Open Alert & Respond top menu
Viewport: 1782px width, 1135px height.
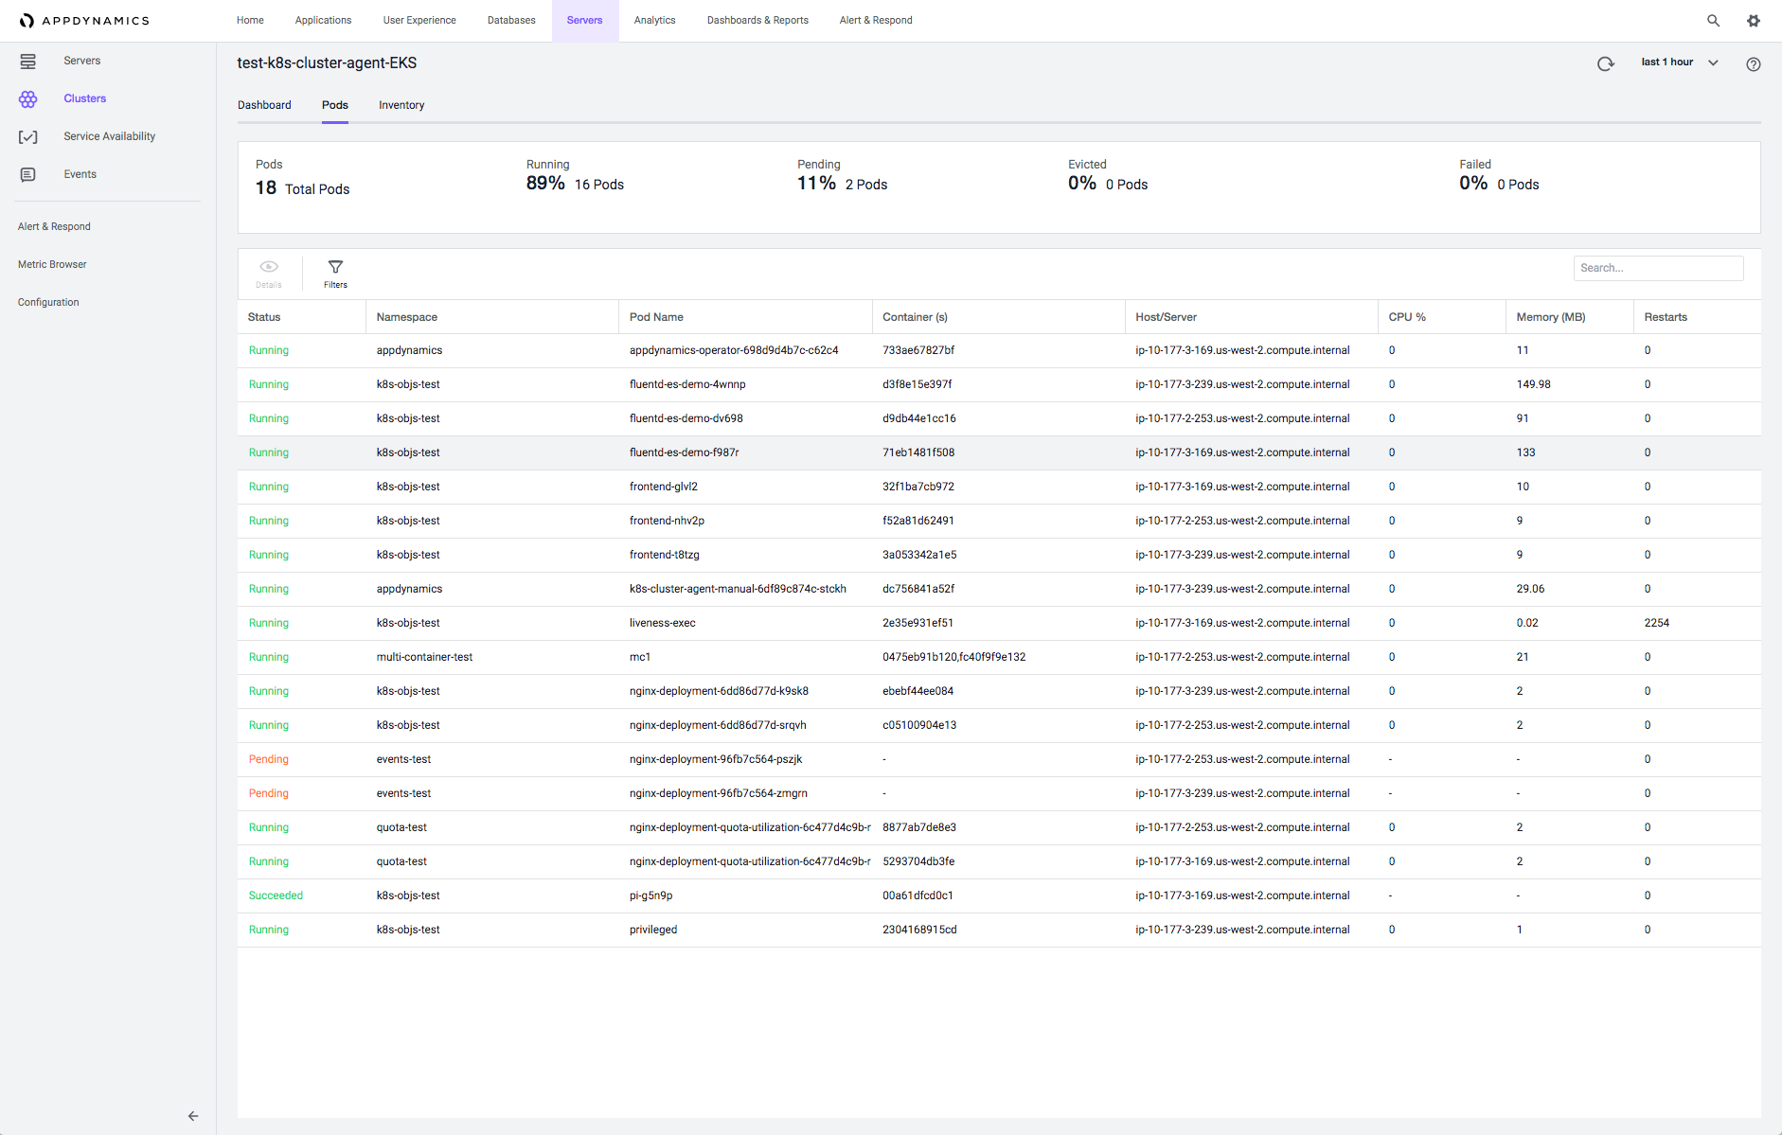[876, 20]
